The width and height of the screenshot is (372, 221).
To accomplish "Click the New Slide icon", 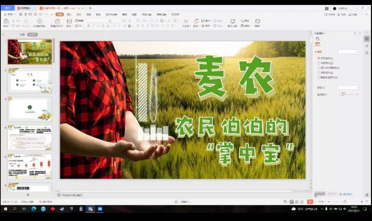I will click(58, 21).
